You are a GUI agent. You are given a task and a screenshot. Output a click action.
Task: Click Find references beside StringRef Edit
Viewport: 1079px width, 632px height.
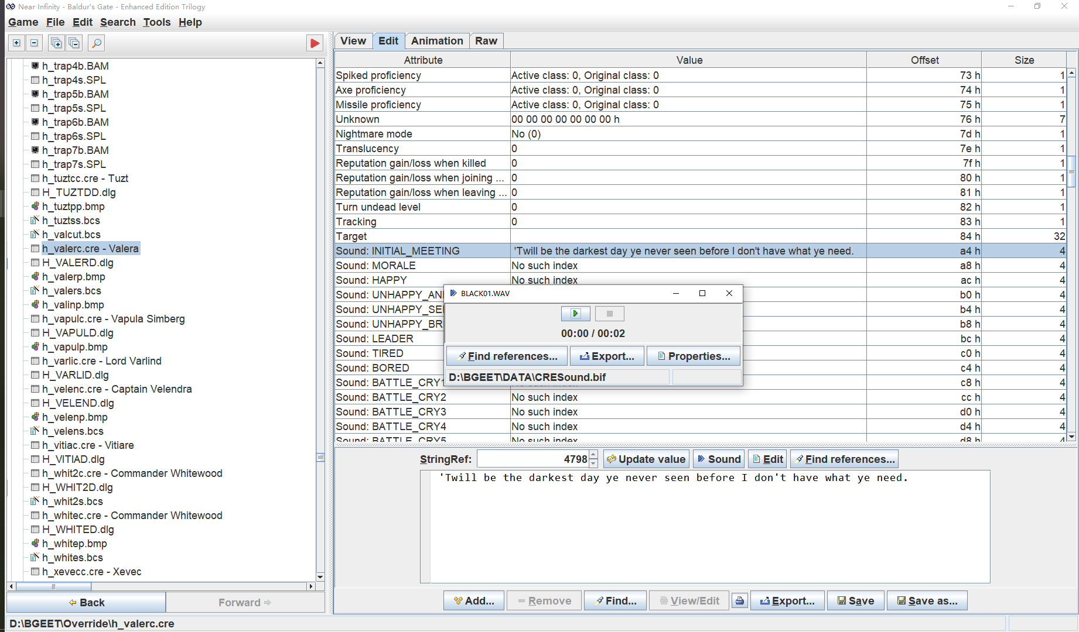(x=844, y=459)
